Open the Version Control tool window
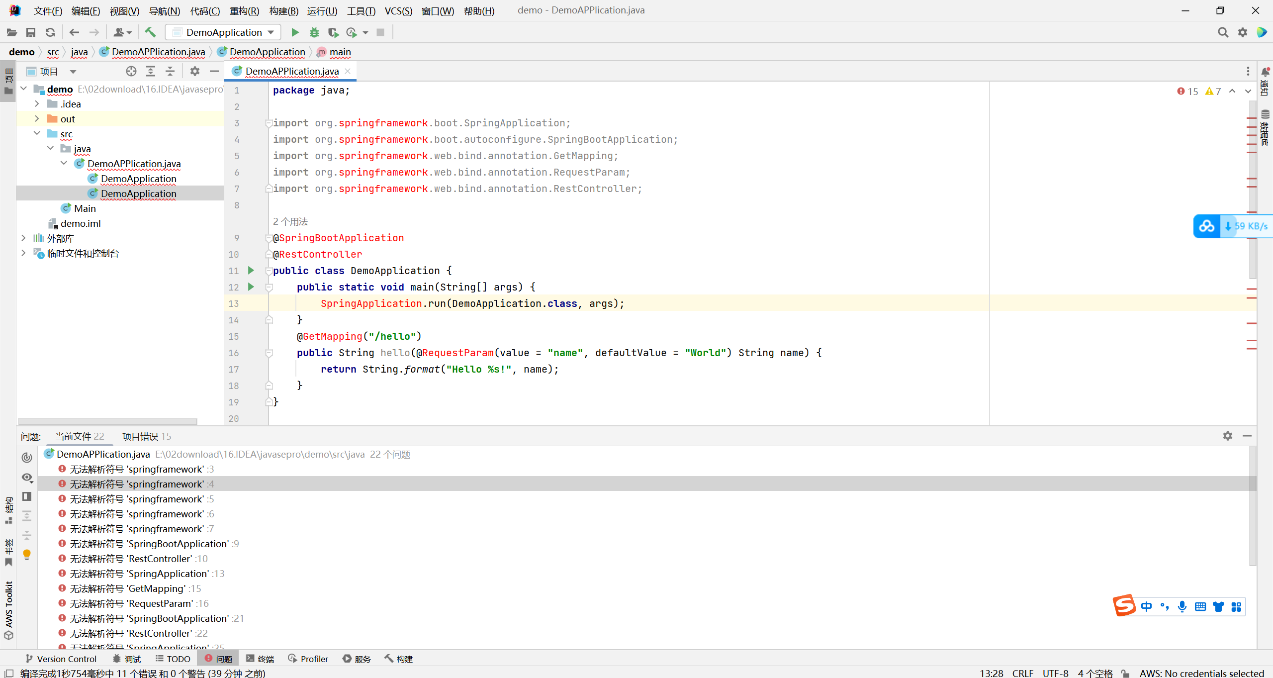This screenshot has width=1273, height=678. [61, 659]
